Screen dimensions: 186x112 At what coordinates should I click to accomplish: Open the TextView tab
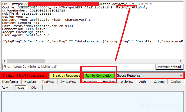point(48,82)
